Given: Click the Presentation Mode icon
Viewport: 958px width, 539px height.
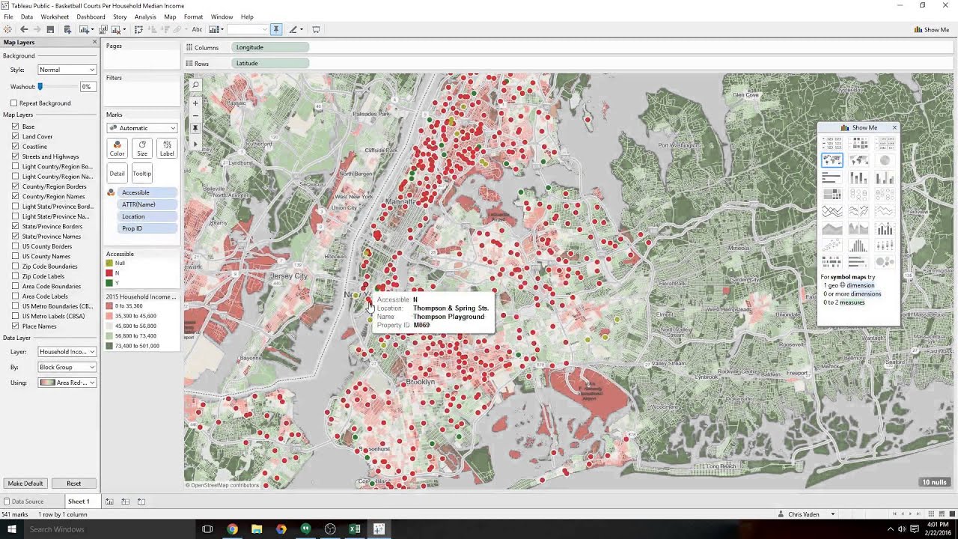Looking at the screenshot, I should tap(316, 29).
